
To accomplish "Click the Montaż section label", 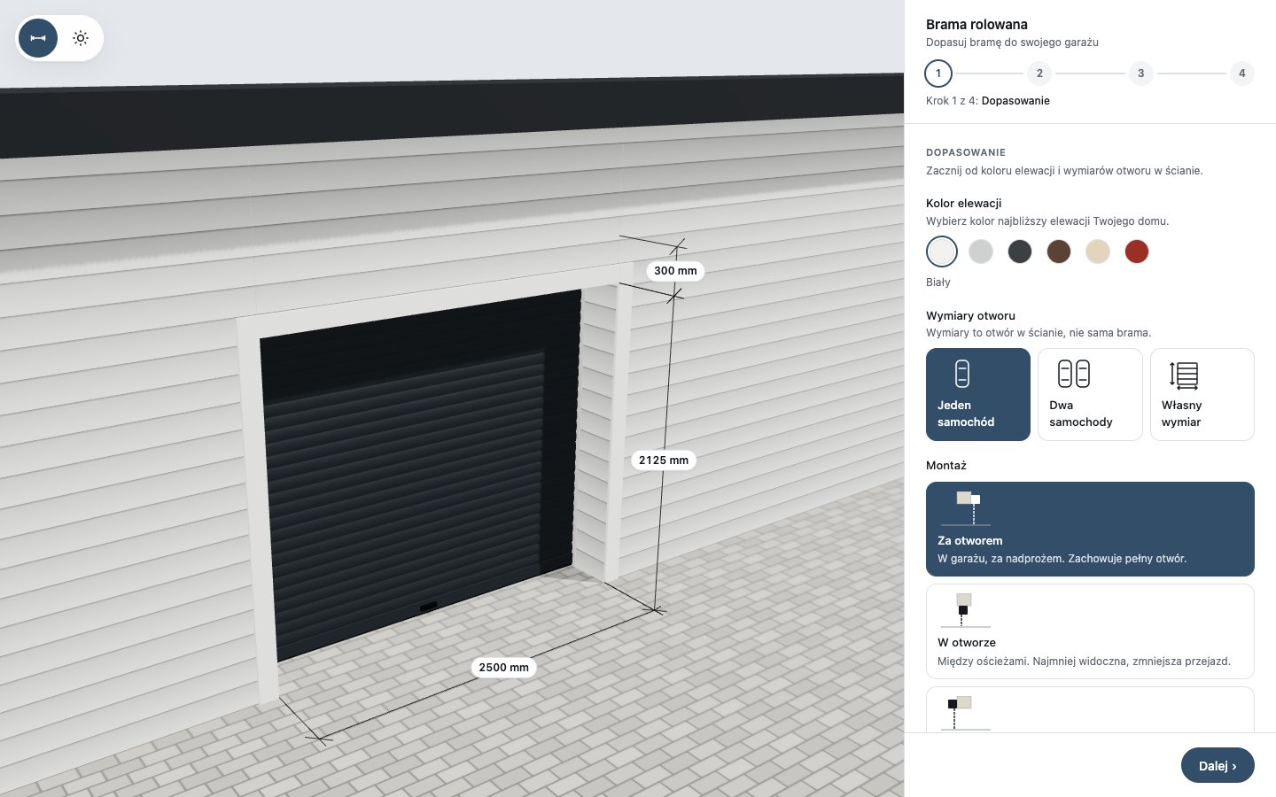I will [x=946, y=465].
